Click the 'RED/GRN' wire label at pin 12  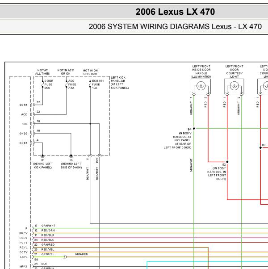click(48, 231)
